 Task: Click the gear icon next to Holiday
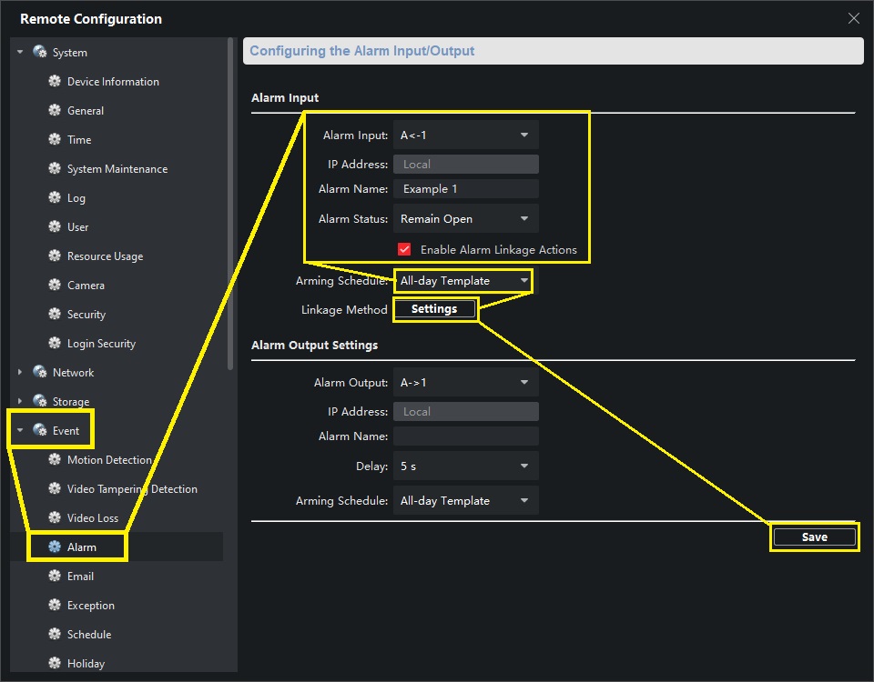pos(55,664)
